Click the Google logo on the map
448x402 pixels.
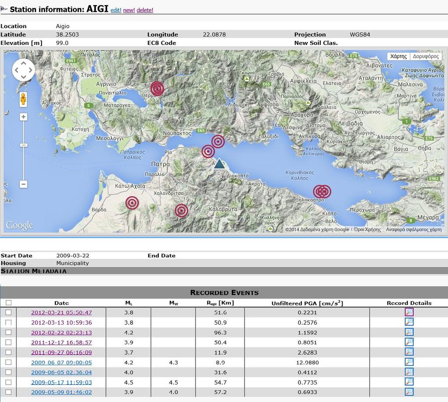pos(19,225)
